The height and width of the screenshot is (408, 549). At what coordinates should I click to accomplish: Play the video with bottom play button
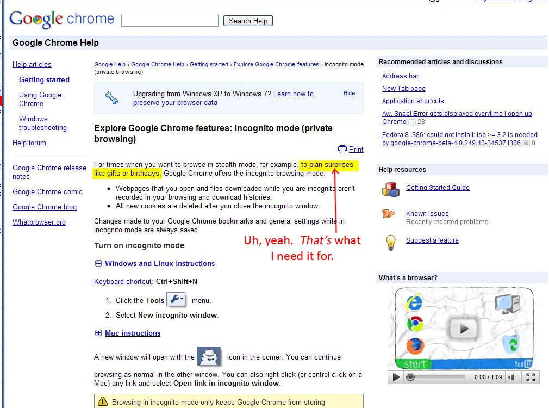(x=396, y=377)
